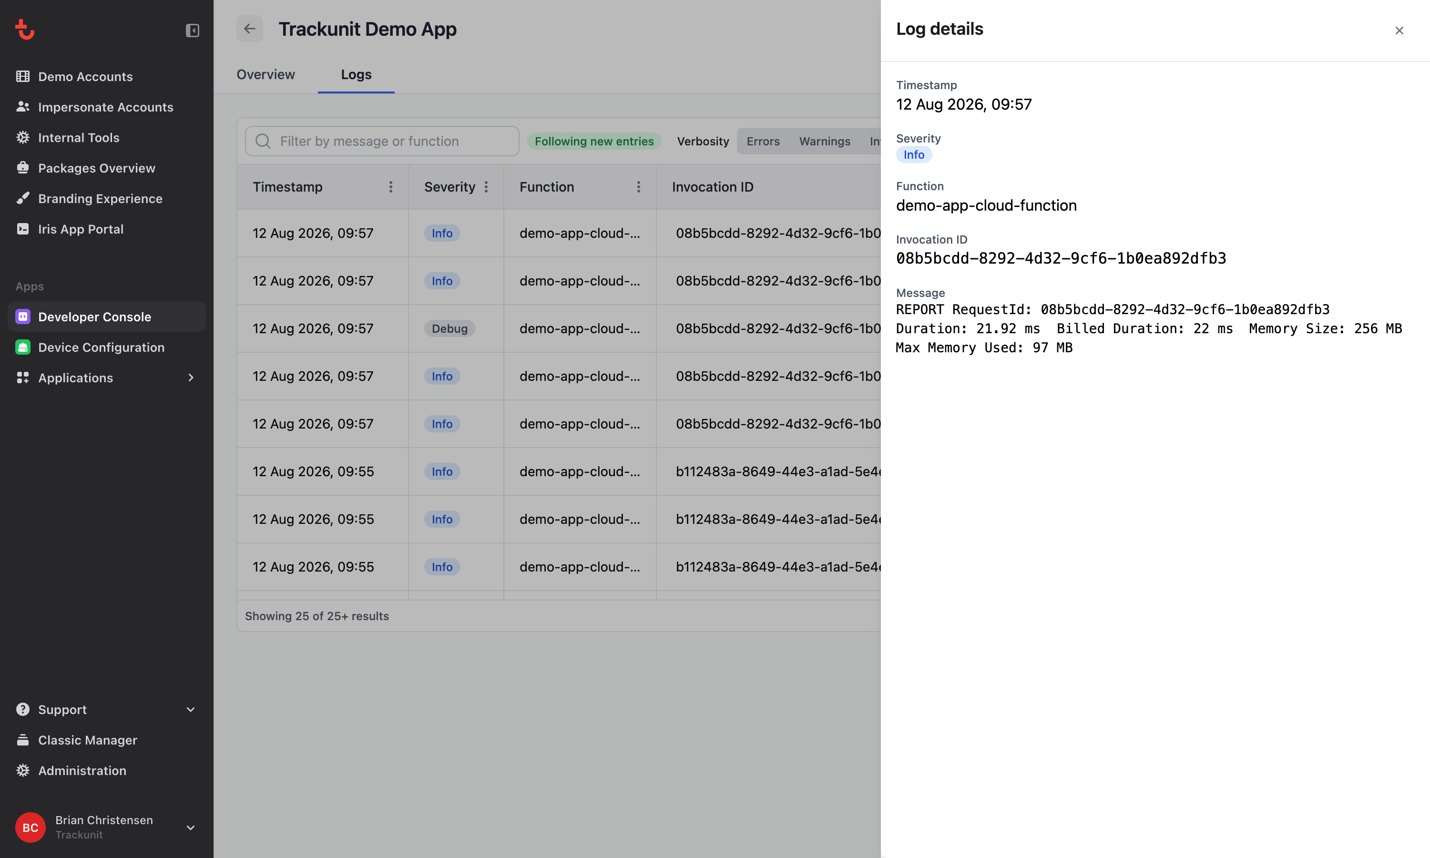Select the Debug severity log row
The image size is (1430, 858).
(559, 328)
